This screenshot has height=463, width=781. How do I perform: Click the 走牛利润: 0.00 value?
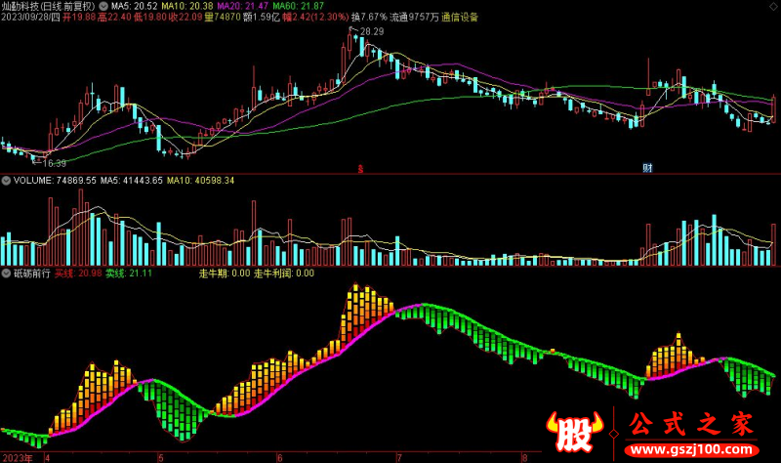284,274
